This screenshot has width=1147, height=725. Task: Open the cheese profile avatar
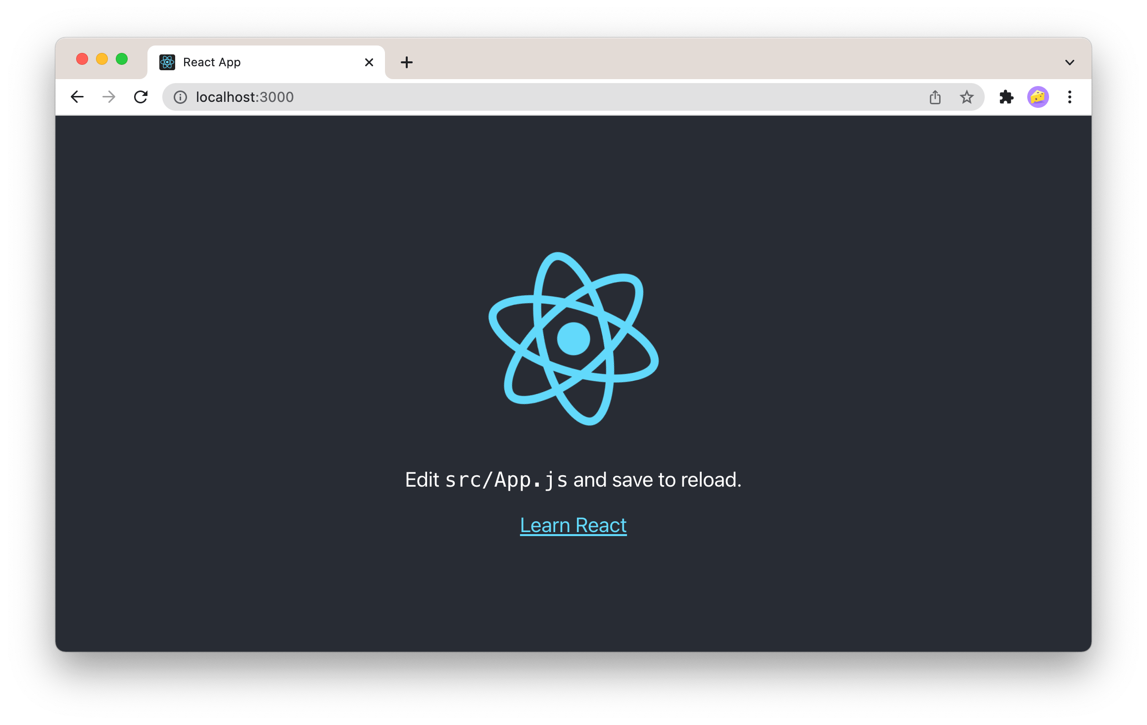1038,97
